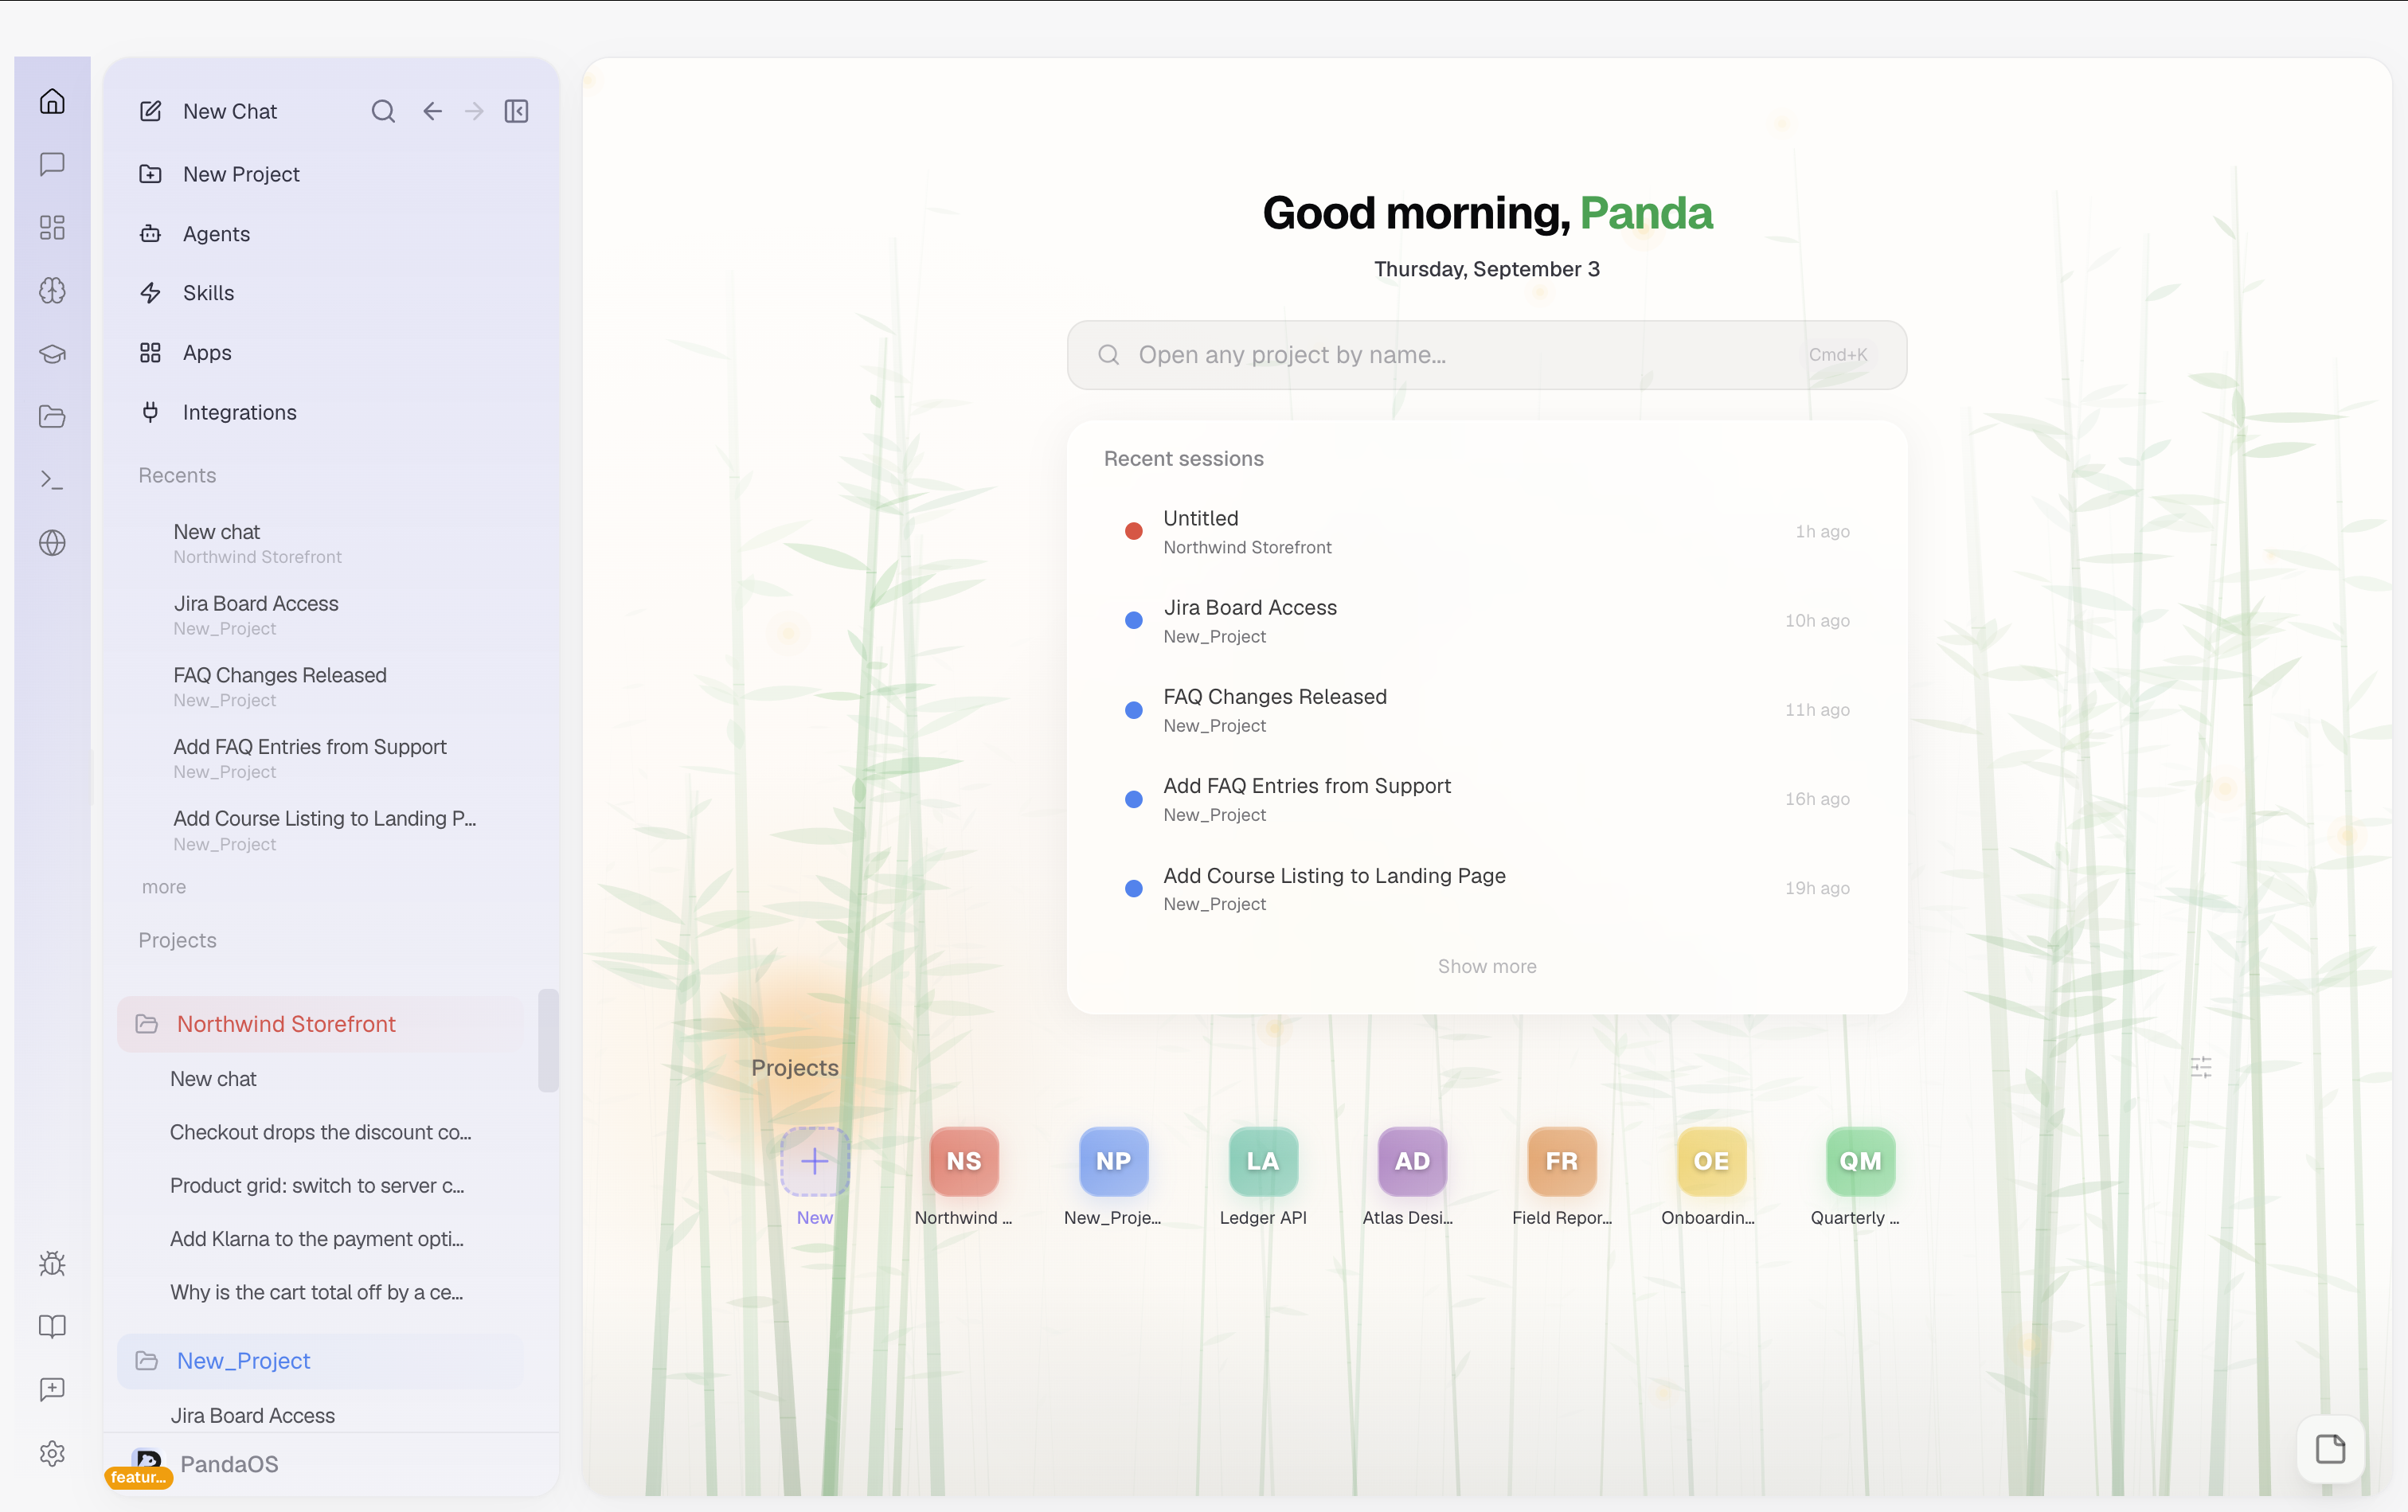Go back with the left arrow
2408x1512 pixels.
click(432, 111)
